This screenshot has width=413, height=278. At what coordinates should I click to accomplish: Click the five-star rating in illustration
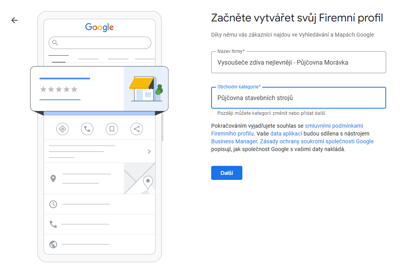tap(59, 90)
